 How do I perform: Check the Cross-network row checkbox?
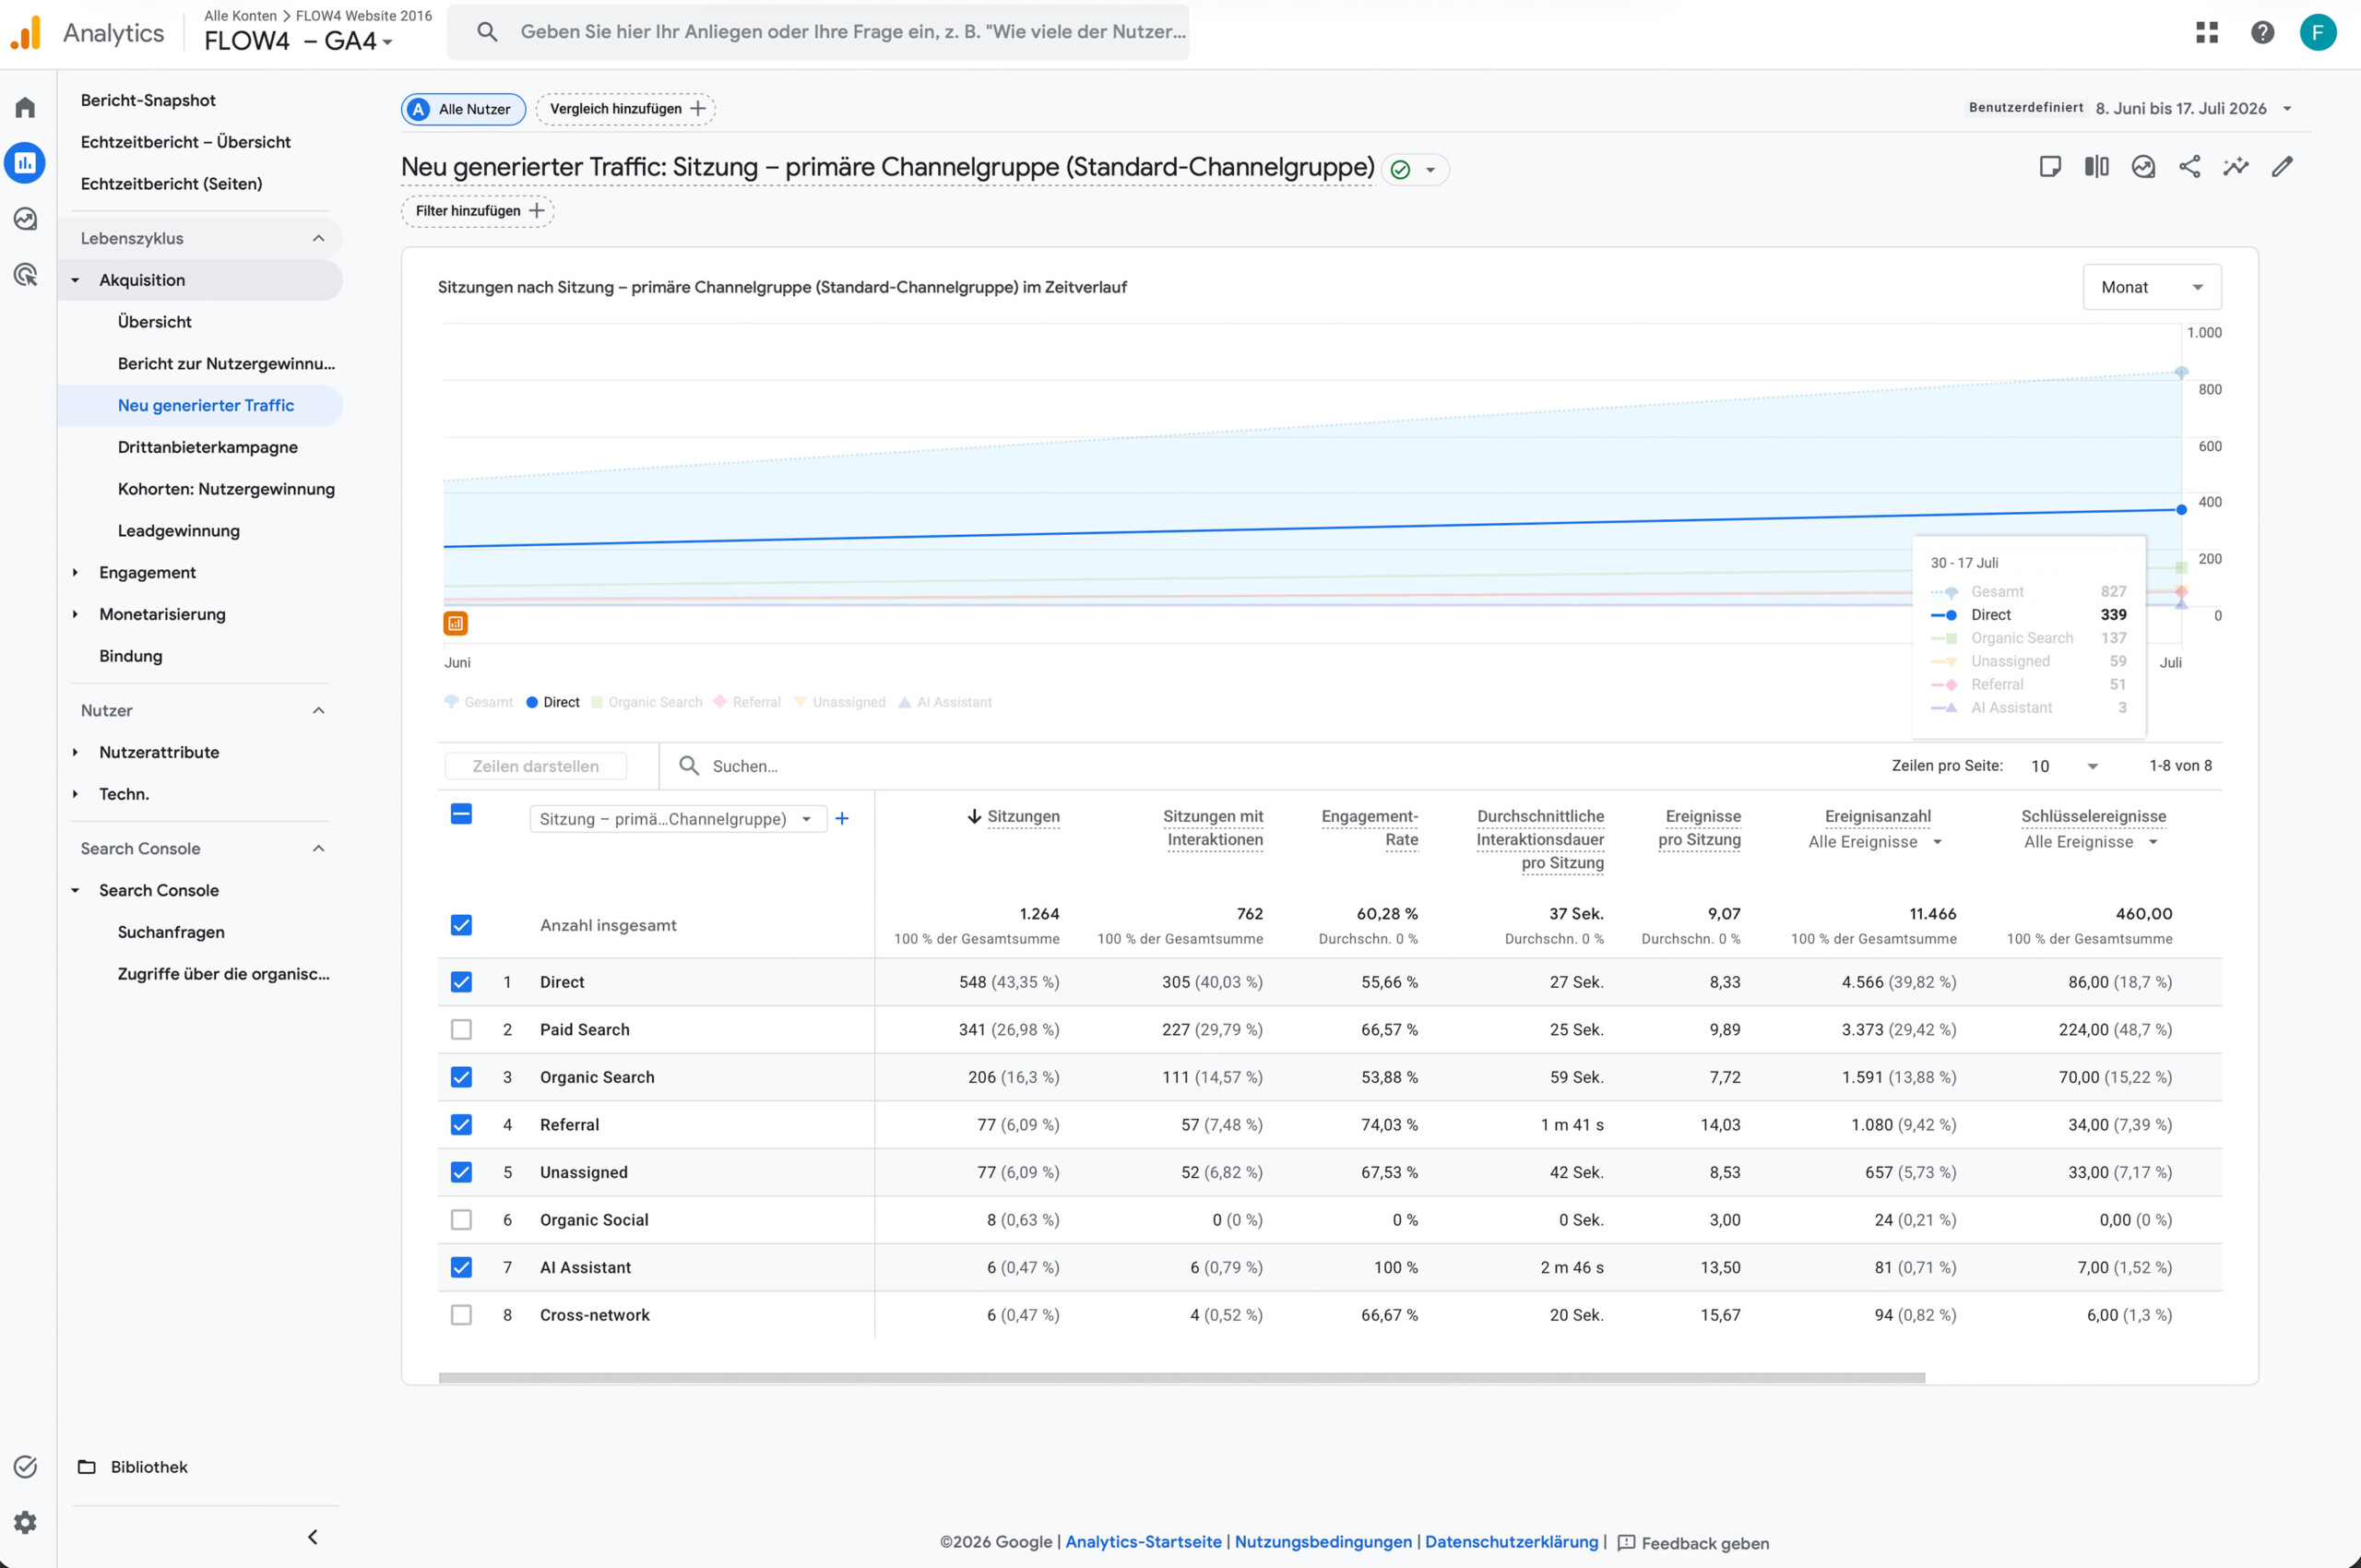tap(461, 1315)
